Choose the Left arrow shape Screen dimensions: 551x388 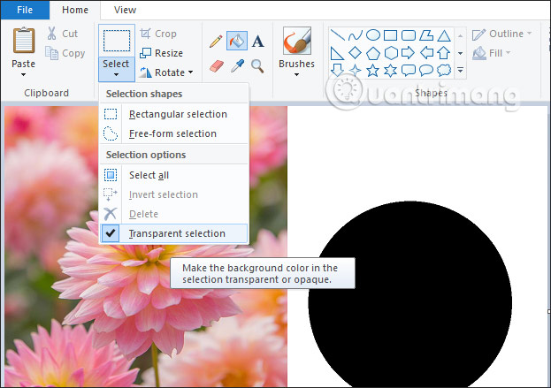pyautogui.click(x=426, y=53)
